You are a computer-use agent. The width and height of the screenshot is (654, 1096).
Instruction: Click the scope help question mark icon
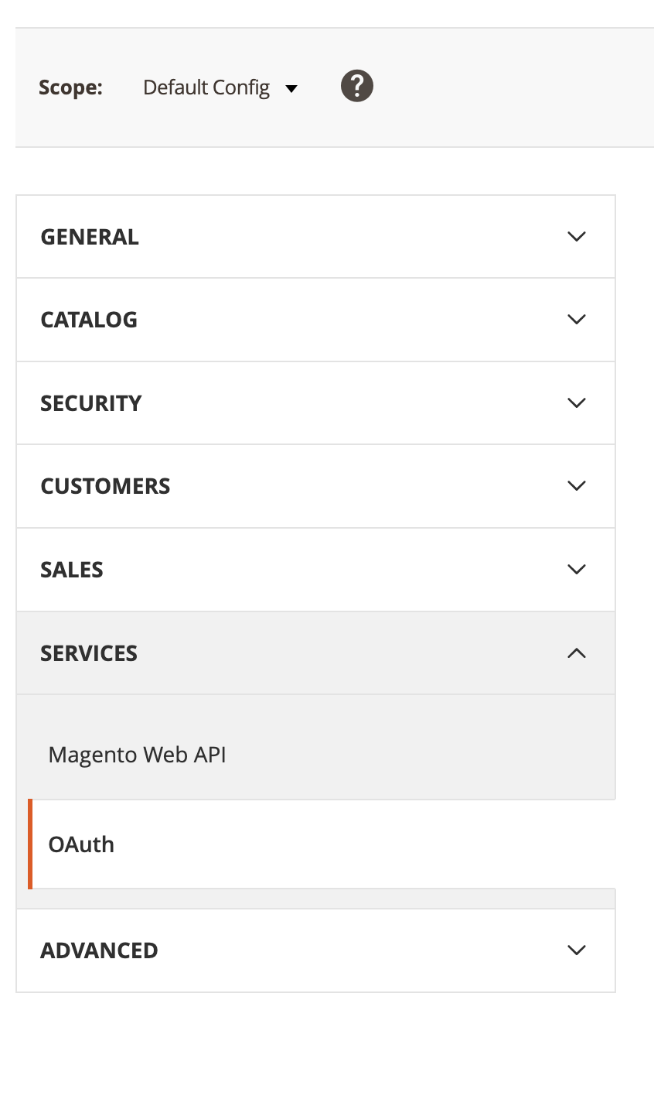tap(357, 86)
